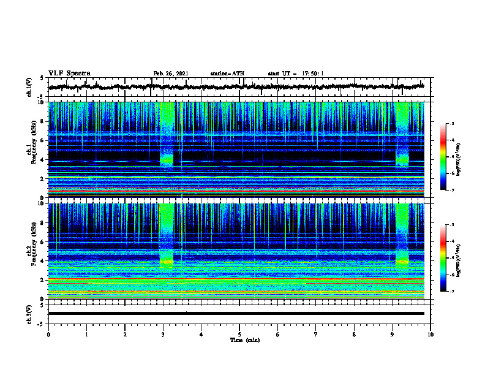Viewport: 485px width, 375px height.
Task: Click the ch.1 spectrogram color scale bar
Action: (x=443, y=157)
